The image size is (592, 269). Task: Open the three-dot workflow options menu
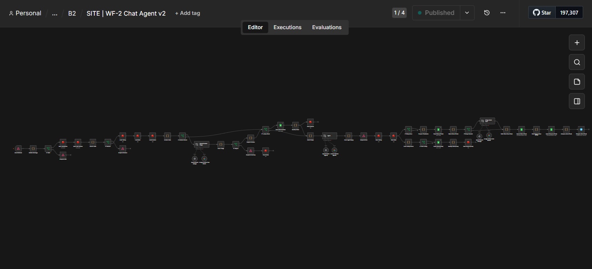[x=503, y=13]
